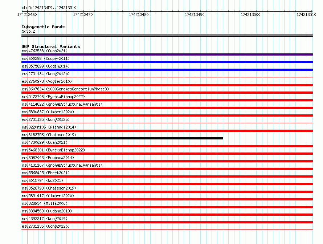This screenshot has width=323, height=244.
Task: Open esv3567043 (Boomsma2014) variant
Action: (48, 158)
